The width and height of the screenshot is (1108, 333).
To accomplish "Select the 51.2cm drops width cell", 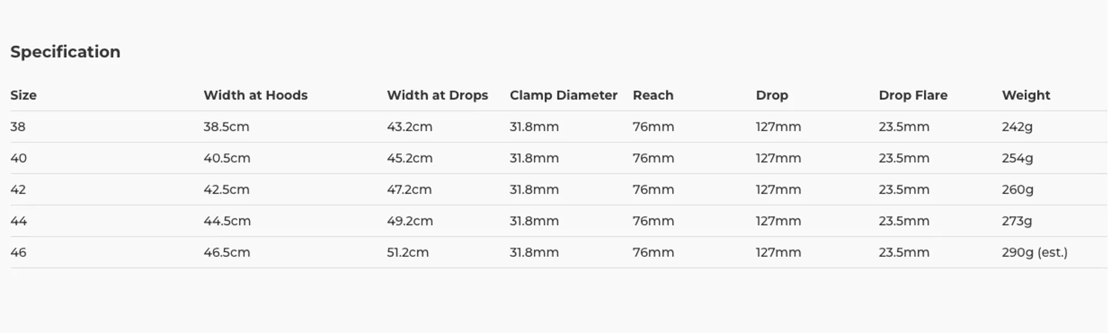I will tap(407, 252).
